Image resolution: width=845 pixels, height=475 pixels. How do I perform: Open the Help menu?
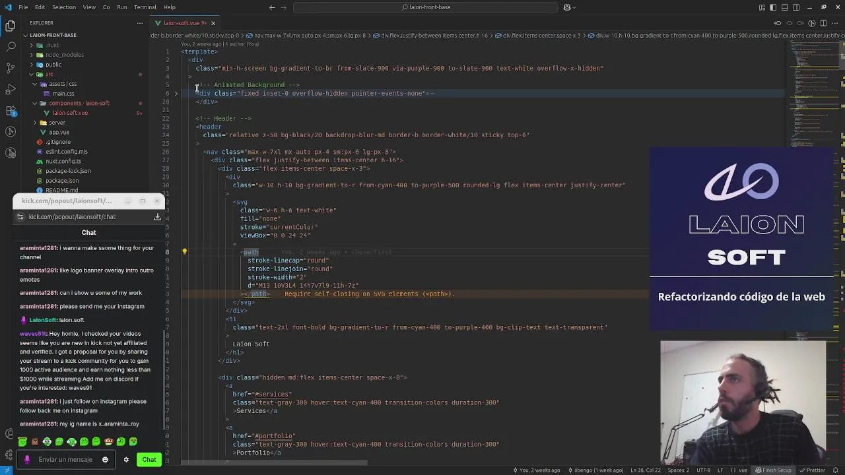(169, 7)
